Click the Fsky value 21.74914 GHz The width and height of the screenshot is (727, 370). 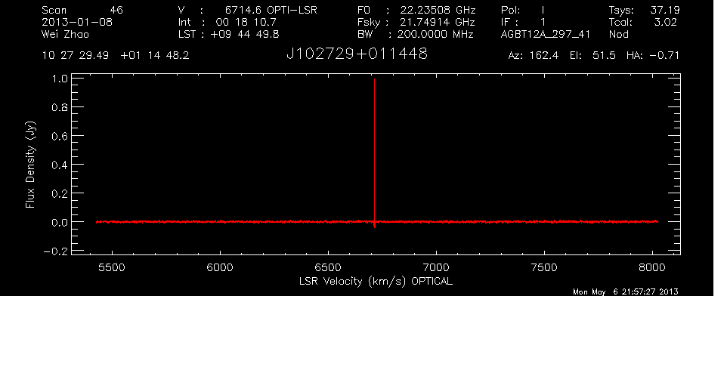[x=438, y=22]
